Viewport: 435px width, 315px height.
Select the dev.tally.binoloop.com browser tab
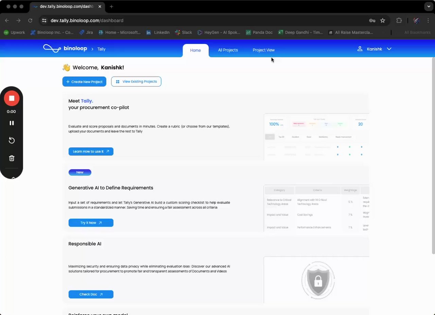point(67,6)
